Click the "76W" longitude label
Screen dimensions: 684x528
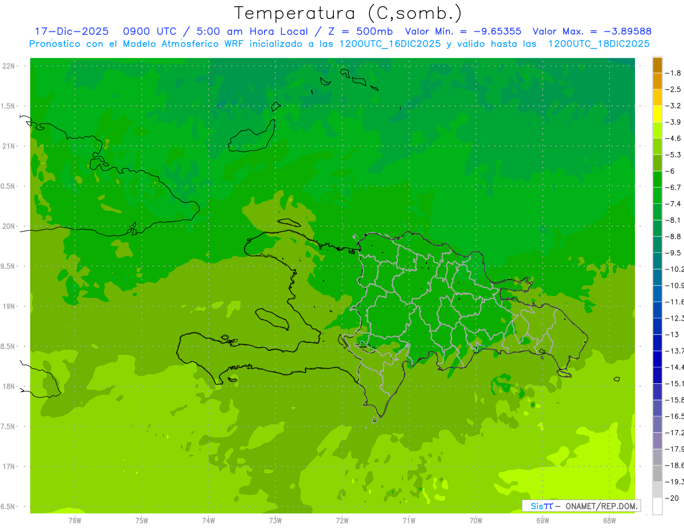coord(75,521)
